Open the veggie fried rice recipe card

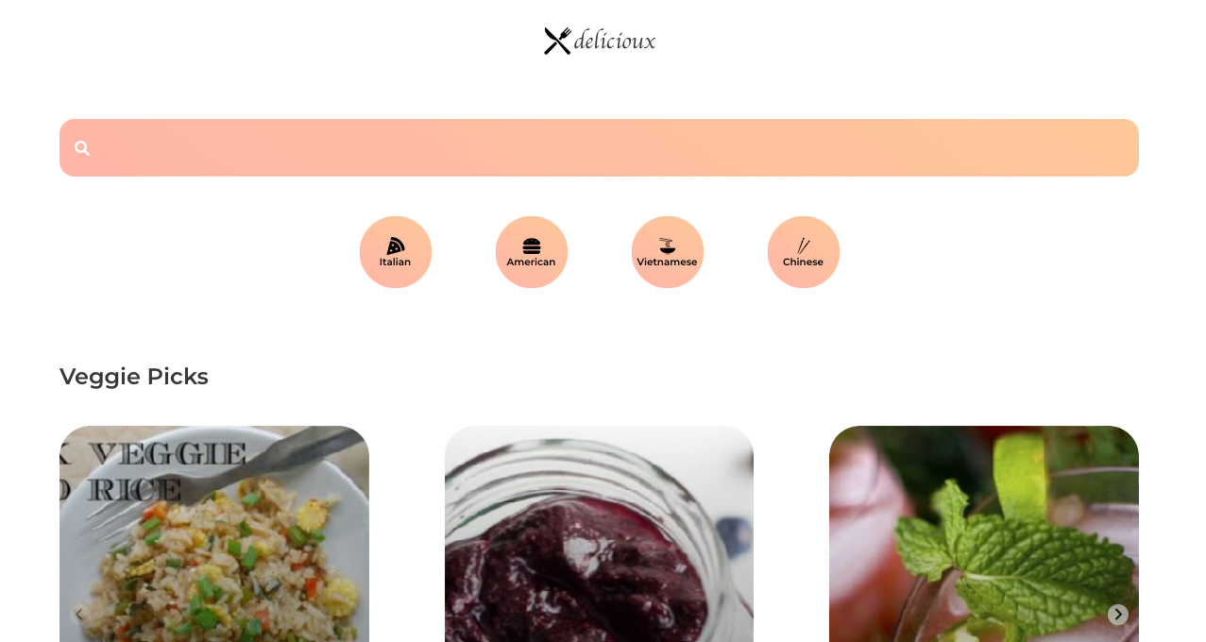[x=214, y=534]
